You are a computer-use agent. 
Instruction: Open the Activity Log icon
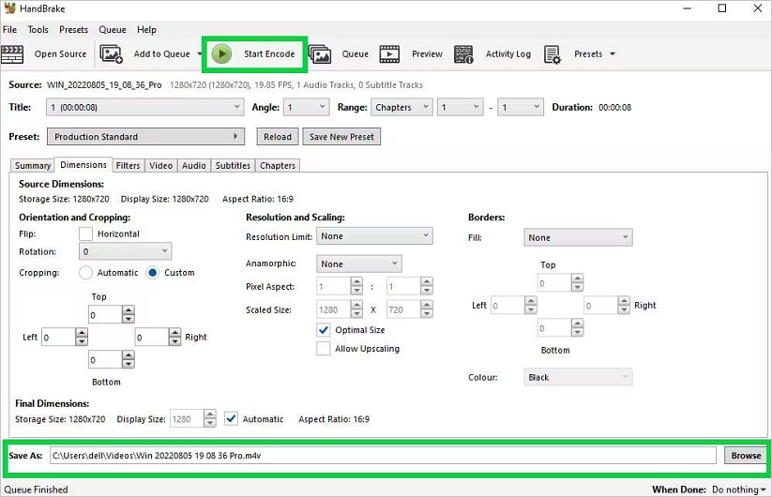(463, 54)
